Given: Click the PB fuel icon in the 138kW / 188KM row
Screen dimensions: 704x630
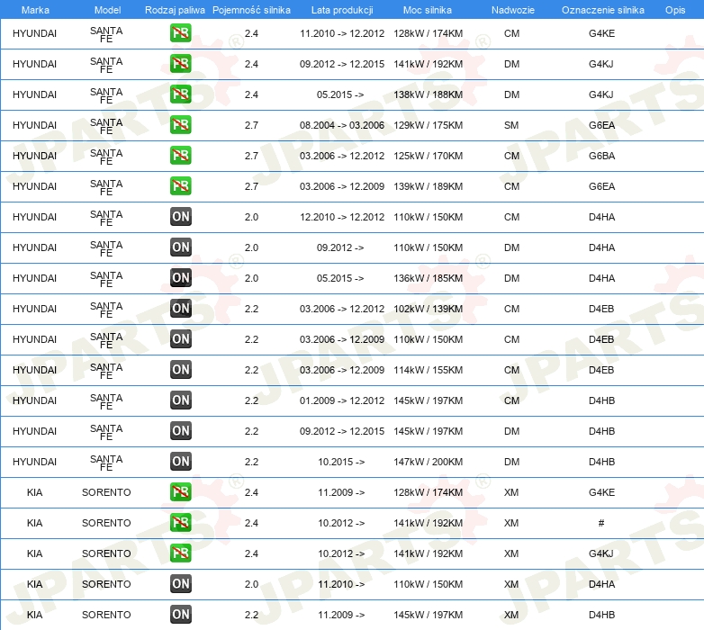Looking at the screenshot, I should click(180, 94).
